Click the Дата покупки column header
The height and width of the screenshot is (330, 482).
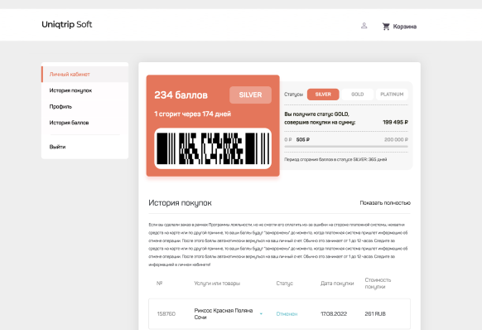[x=337, y=284]
